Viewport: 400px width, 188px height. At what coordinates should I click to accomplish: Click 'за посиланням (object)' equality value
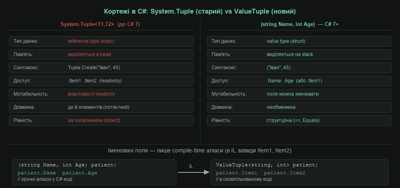pos(94,120)
